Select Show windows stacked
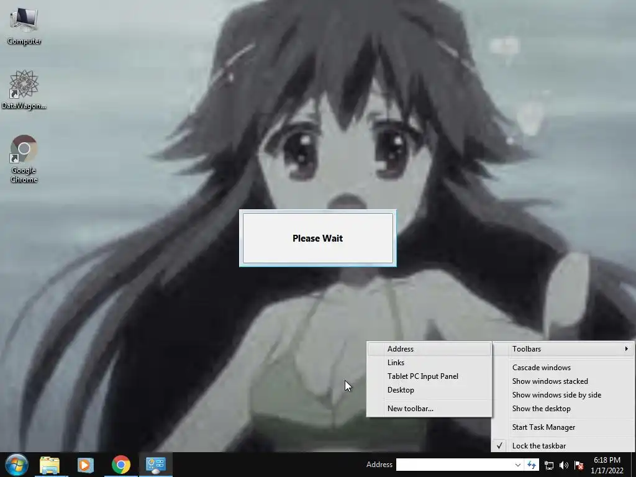Image resolution: width=636 pixels, height=477 pixels. pyautogui.click(x=563, y=381)
